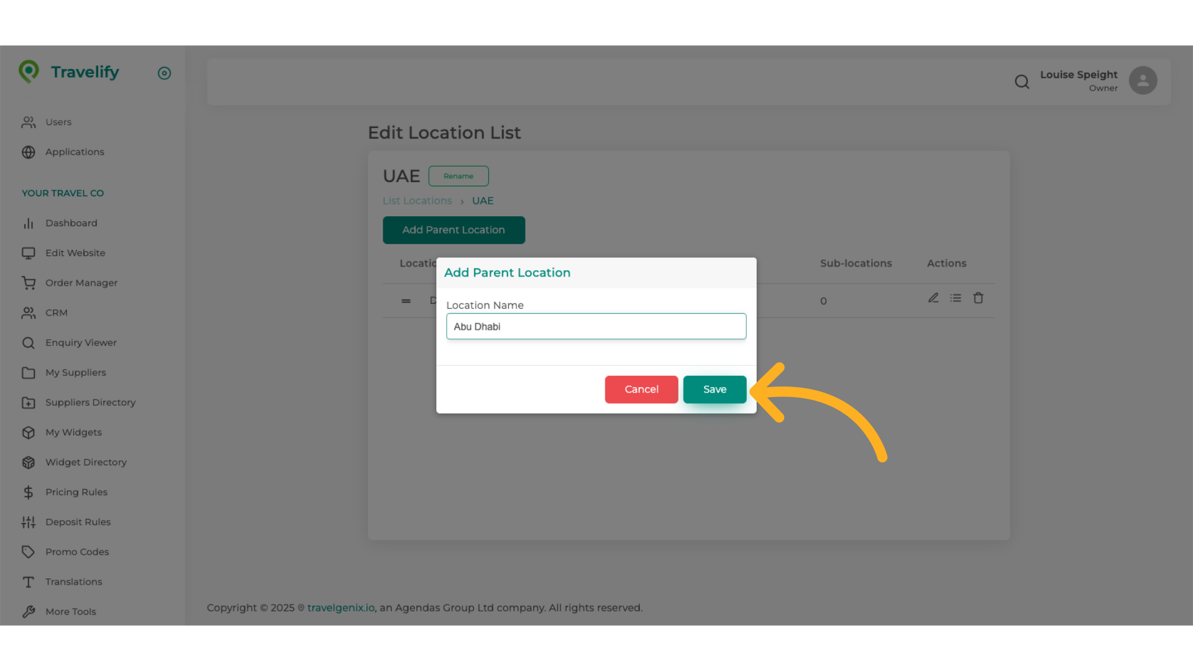Click the Travelify logo

click(69, 72)
